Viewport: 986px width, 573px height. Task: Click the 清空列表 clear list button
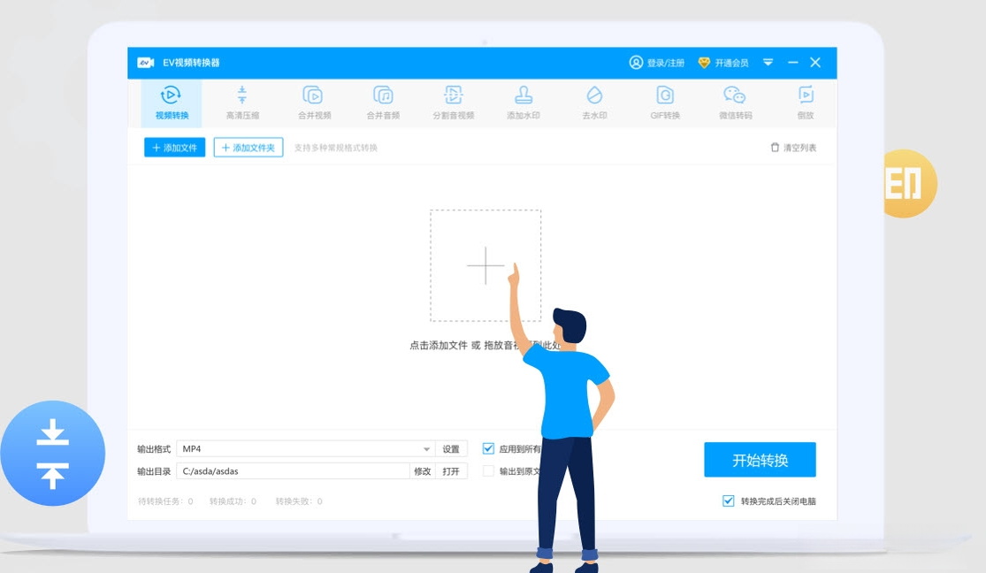tap(793, 147)
